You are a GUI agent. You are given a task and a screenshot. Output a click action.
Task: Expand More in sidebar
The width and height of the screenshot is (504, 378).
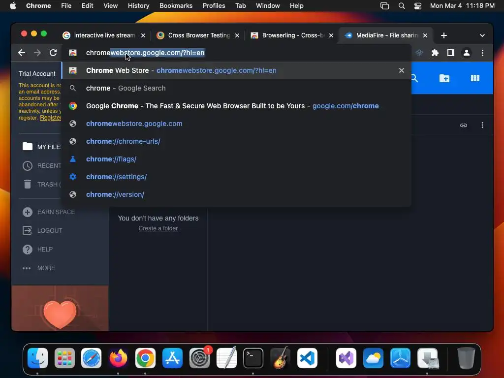pos(39,268)
